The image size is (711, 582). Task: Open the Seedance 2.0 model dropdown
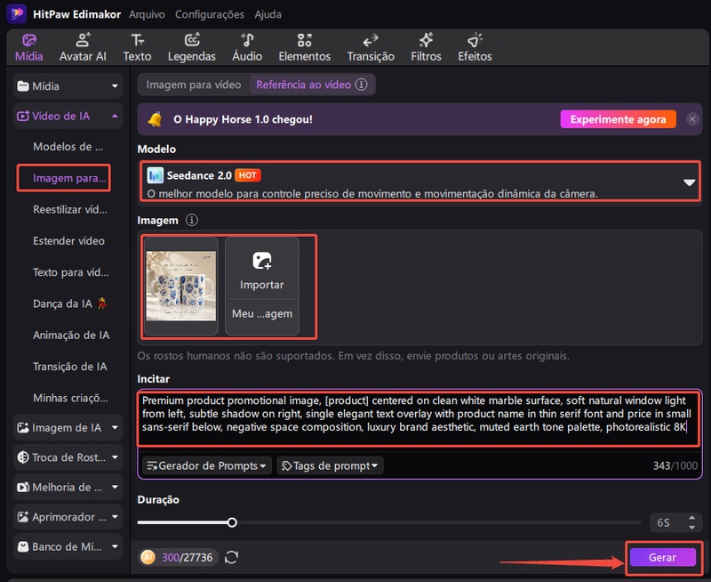pos(419,182)
